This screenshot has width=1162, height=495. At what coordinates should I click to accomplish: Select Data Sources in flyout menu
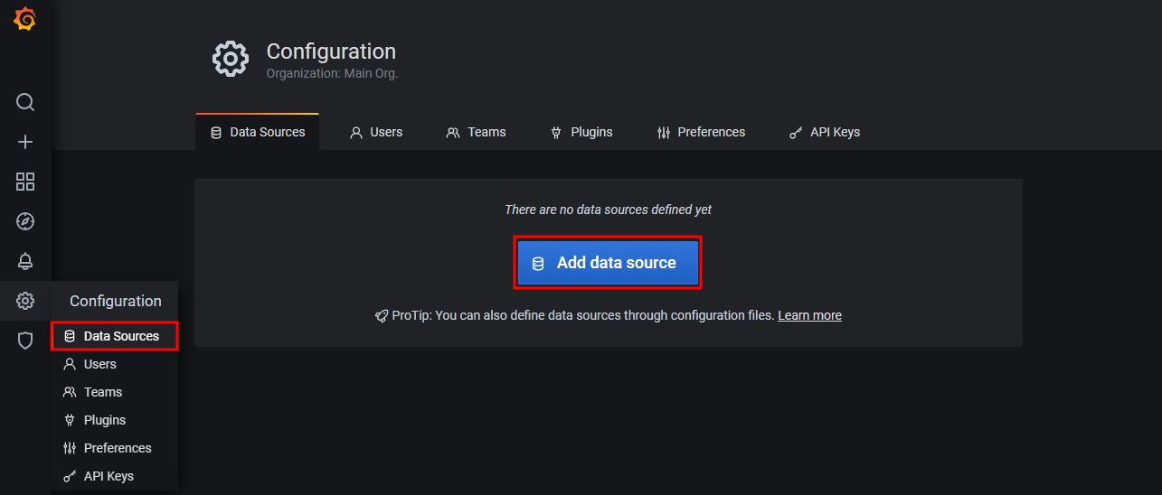coord(114,336)
